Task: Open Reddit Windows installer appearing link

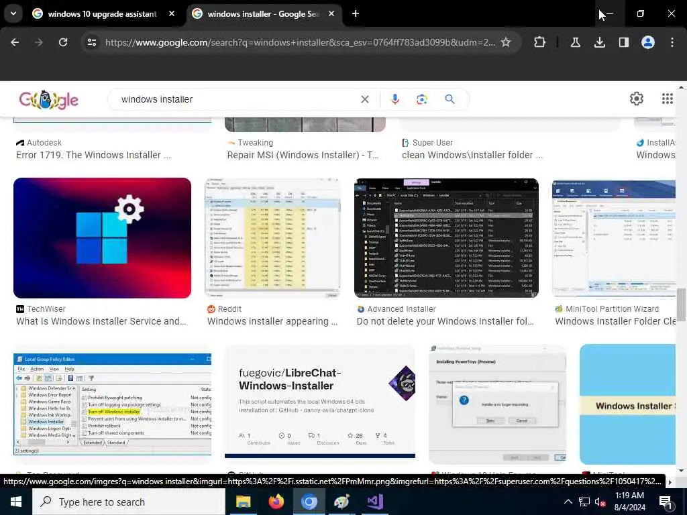Action: point(272,321)
